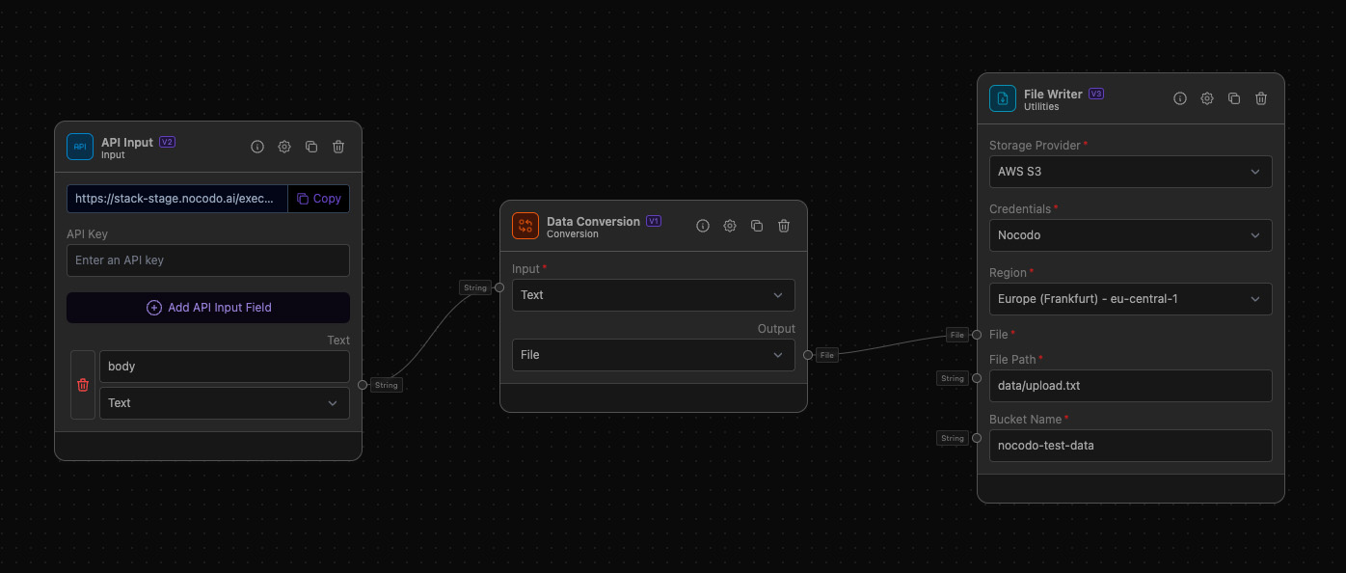Image resolution: width=1346 pixels, height=573 pixels.
Task: Copy the API endpoint URL
Action: click(x=318, y=199)
